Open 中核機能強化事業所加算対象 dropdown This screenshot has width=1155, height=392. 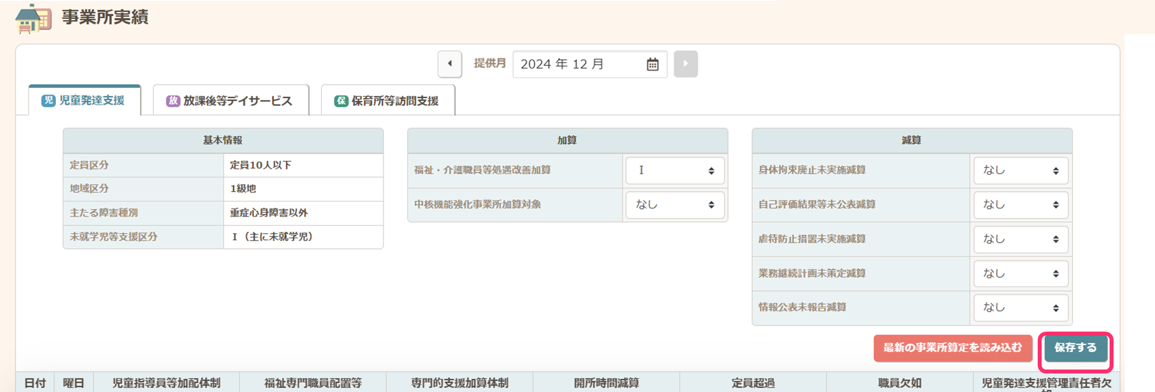pyautogui.click(x=675, y=205)
